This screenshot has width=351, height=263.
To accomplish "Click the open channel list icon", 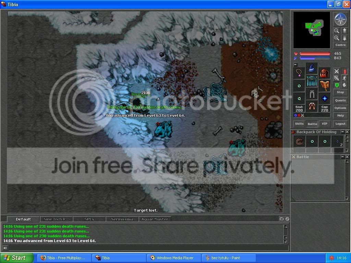I will coord(282,219).
